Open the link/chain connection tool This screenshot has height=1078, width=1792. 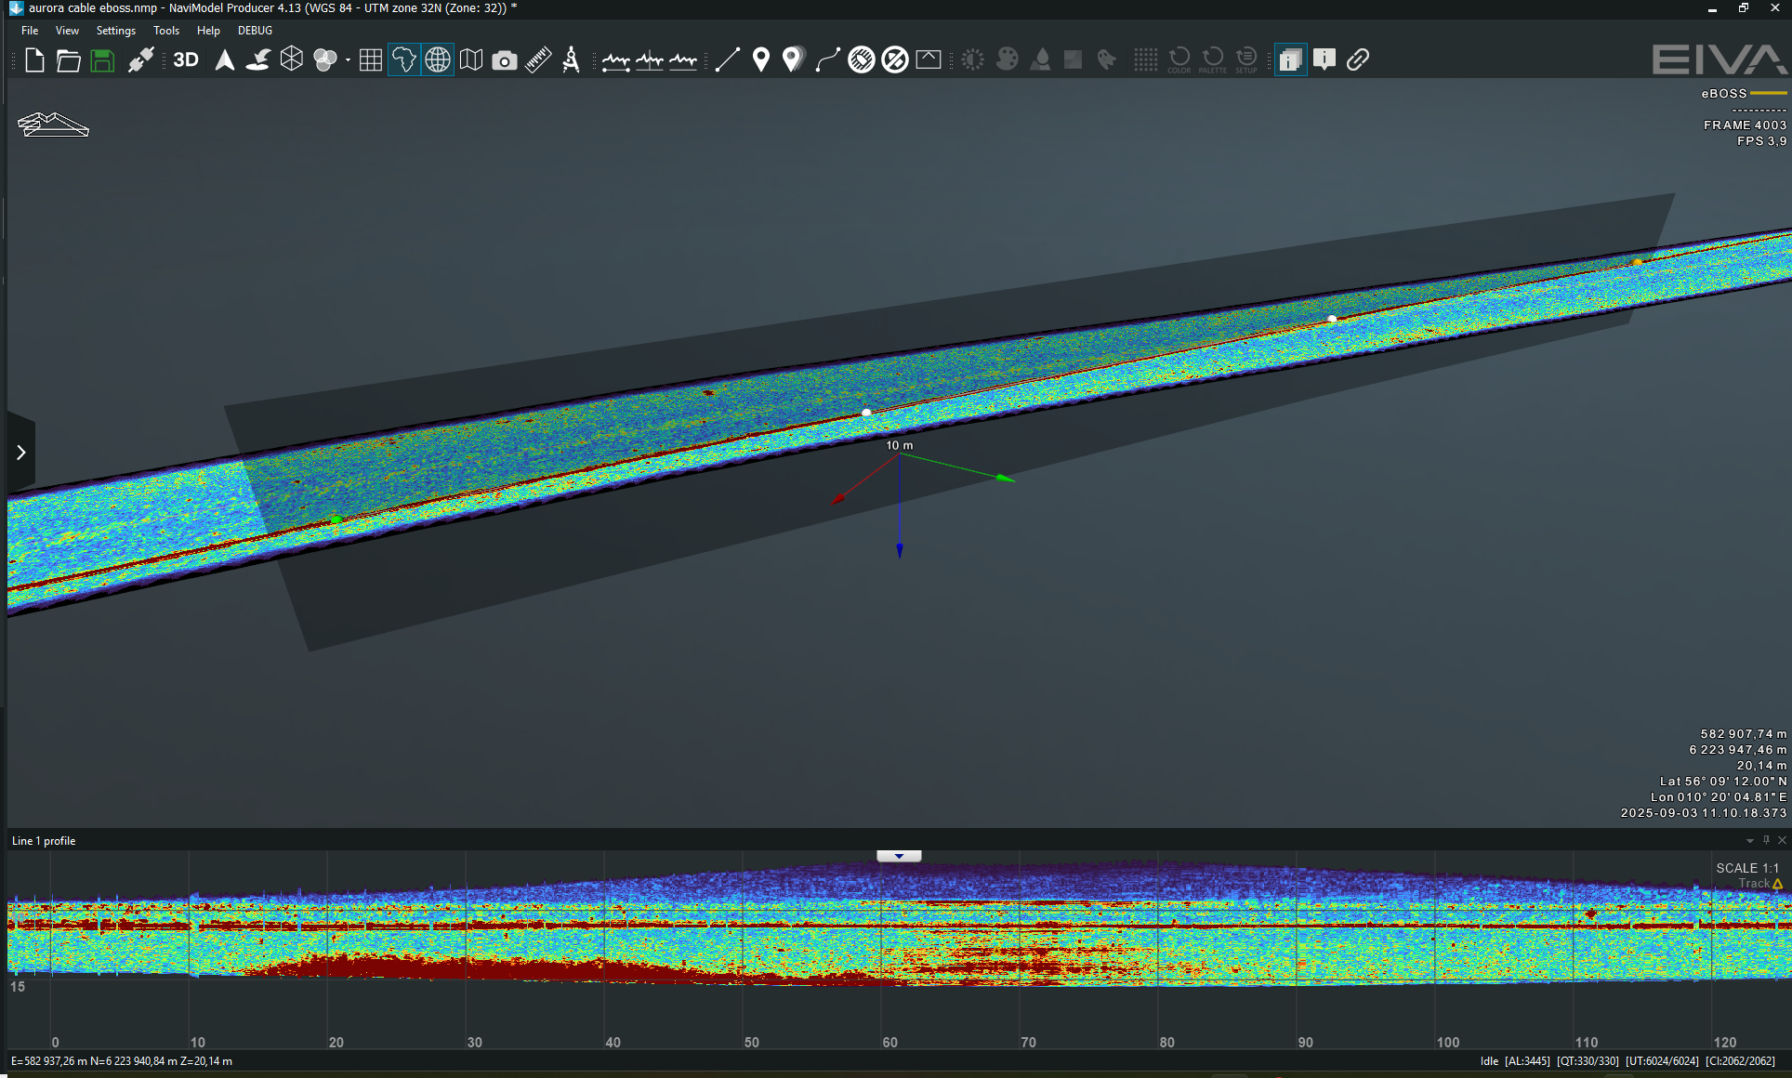1358,59
